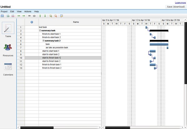
Task: Click the Save disk icon in toolbar
Action: click(x=2, y=16)
